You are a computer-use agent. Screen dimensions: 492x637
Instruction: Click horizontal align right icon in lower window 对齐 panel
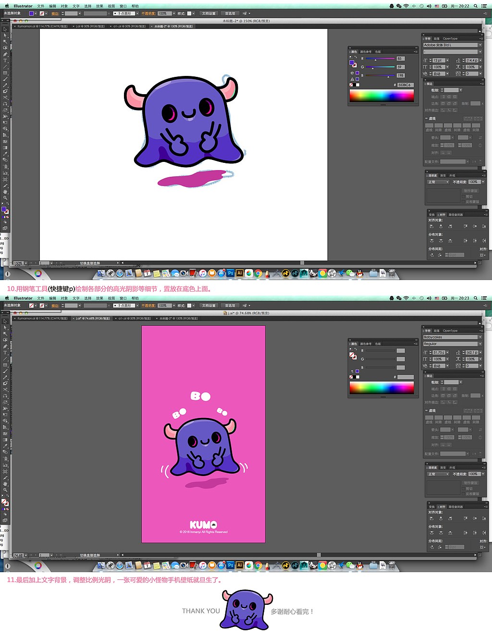point(450,518)
